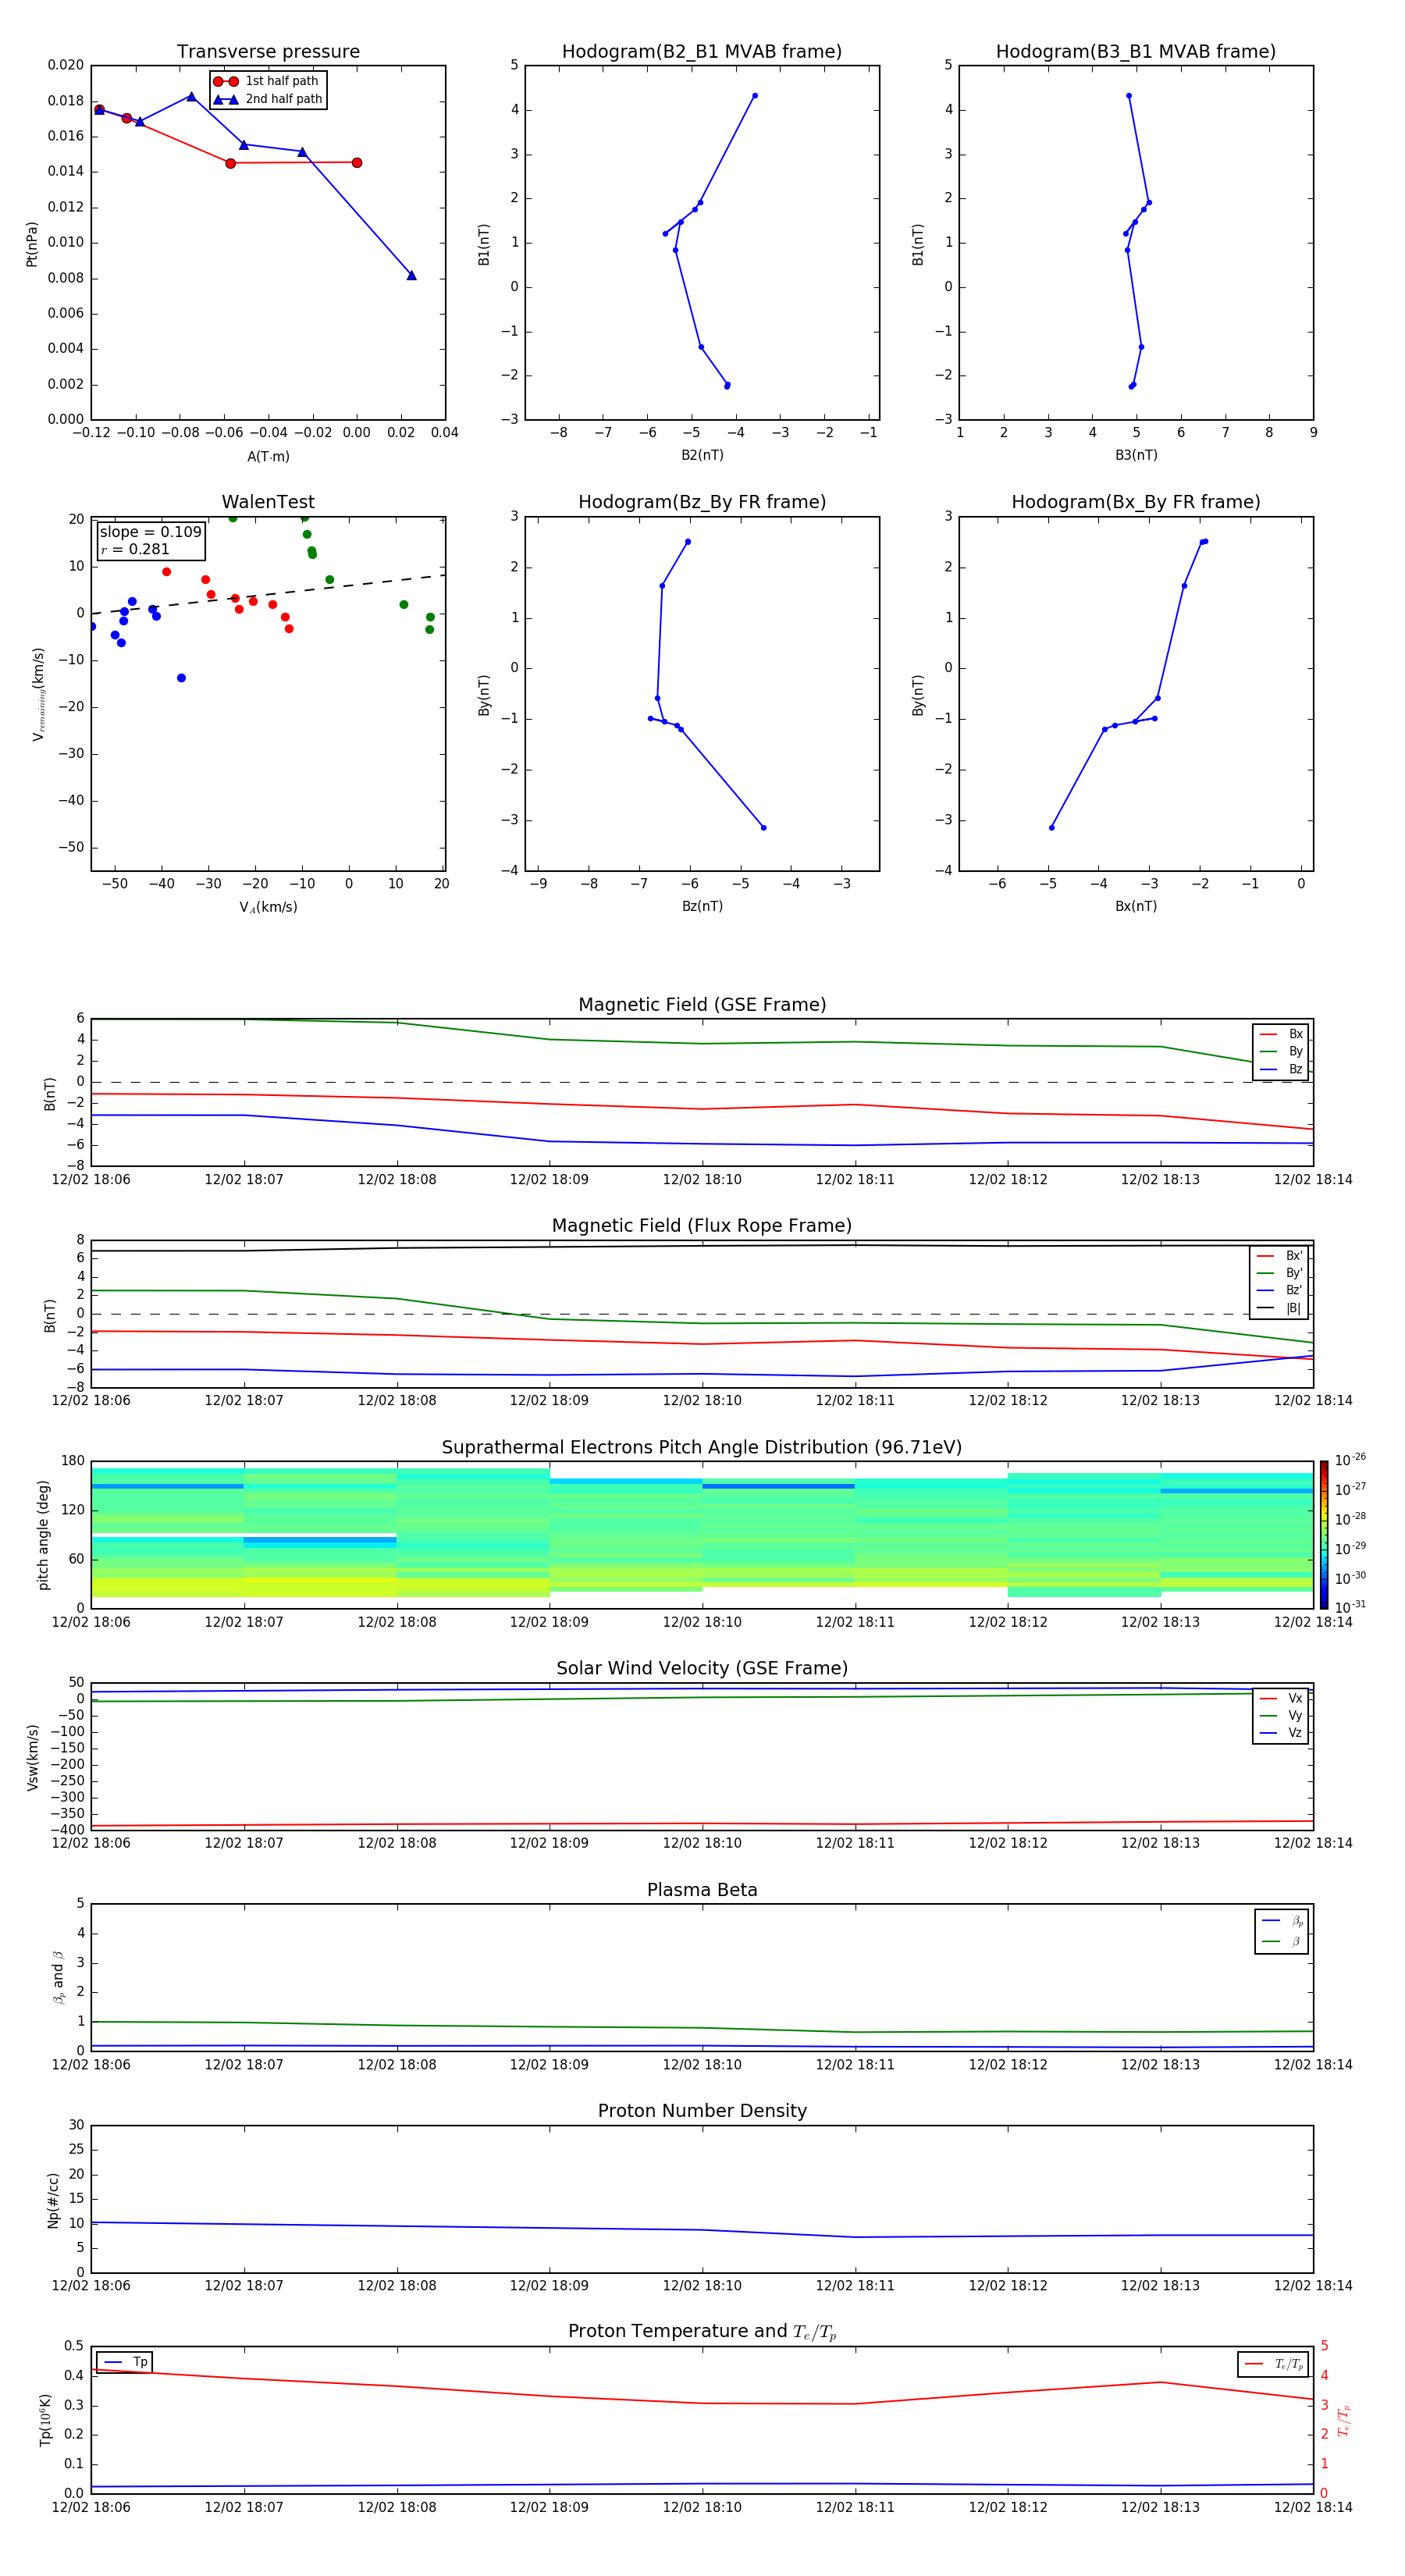Click the Bx entry in GSE Frame legend
This screenshot has height=2576, width=1405.
1281,1035
